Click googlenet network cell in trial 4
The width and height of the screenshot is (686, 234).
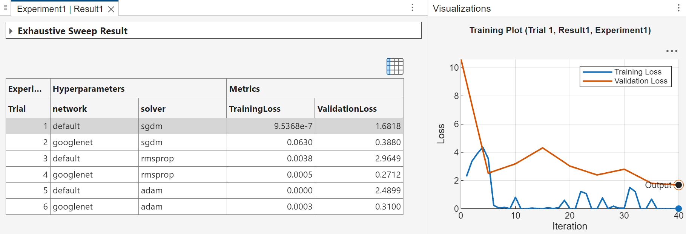pyautogui.click(x=94, y=175)
